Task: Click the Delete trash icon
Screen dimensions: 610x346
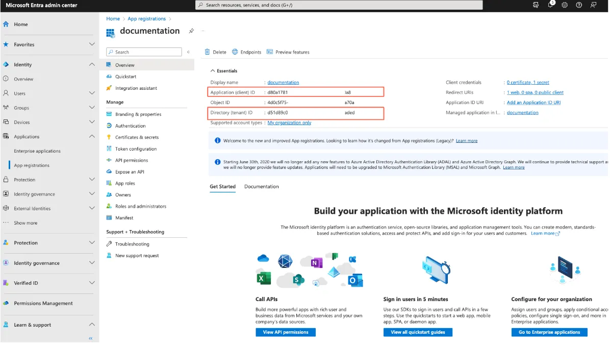Action: click(x=208, y=52)
